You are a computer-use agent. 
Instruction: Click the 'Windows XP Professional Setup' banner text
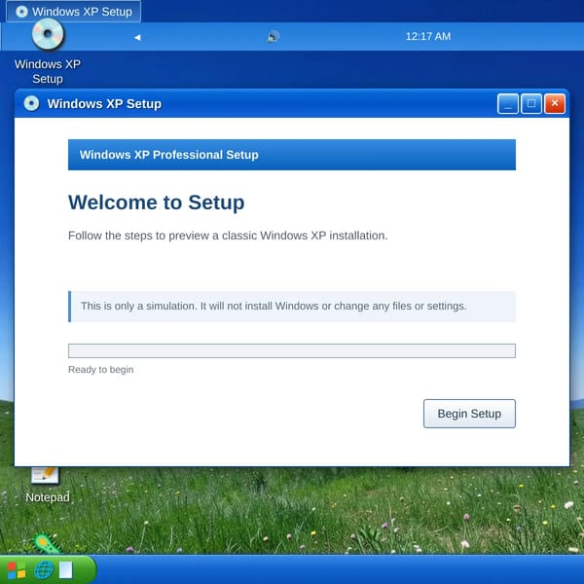coord(168,155)
